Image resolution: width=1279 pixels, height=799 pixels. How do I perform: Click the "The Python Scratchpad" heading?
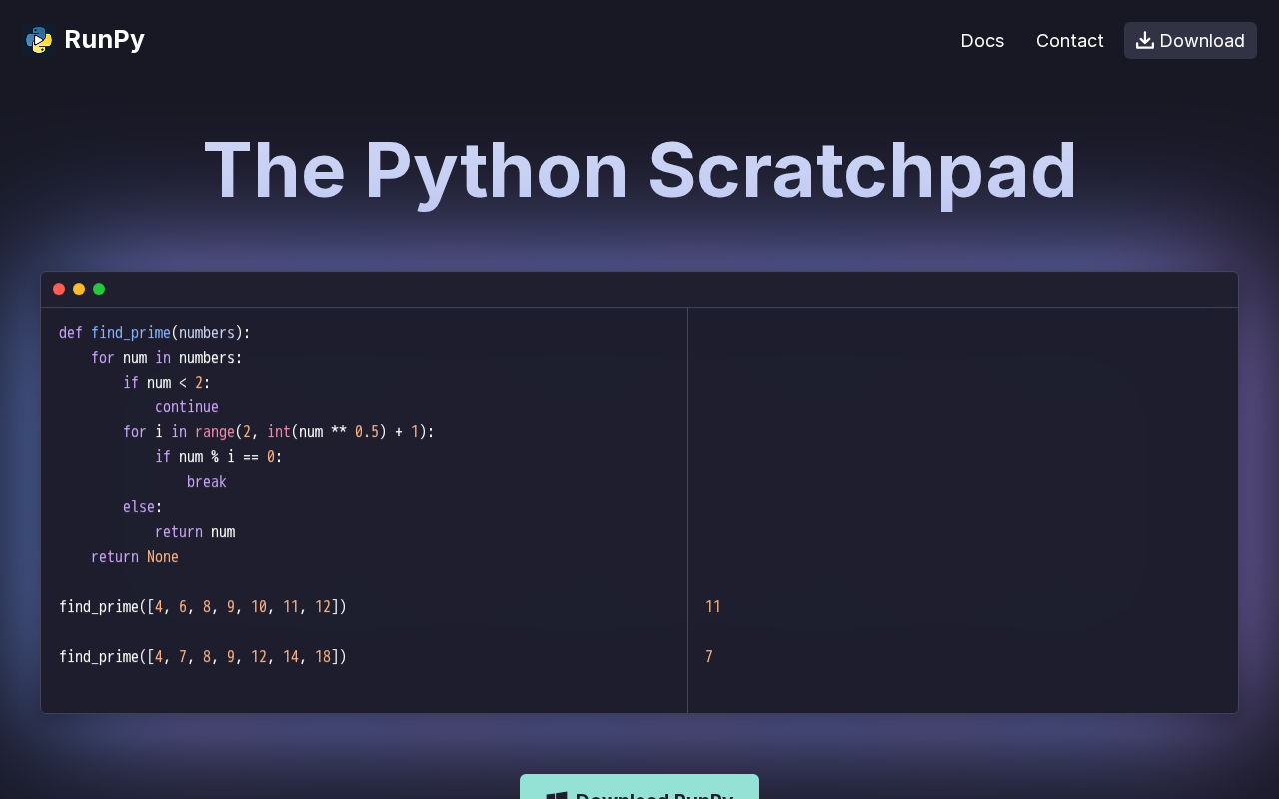coord(639,170)
